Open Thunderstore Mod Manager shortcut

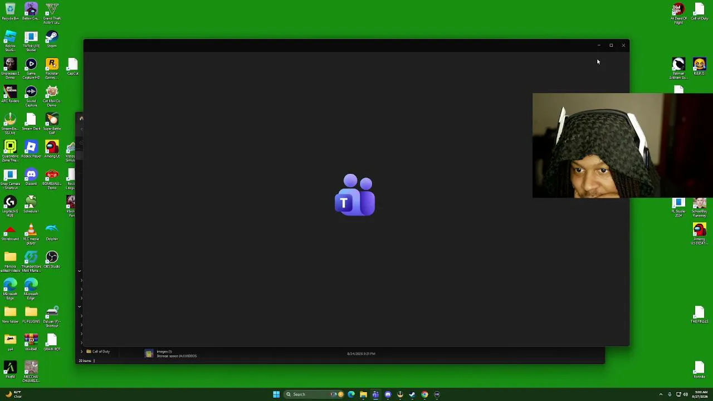point(31,261)
